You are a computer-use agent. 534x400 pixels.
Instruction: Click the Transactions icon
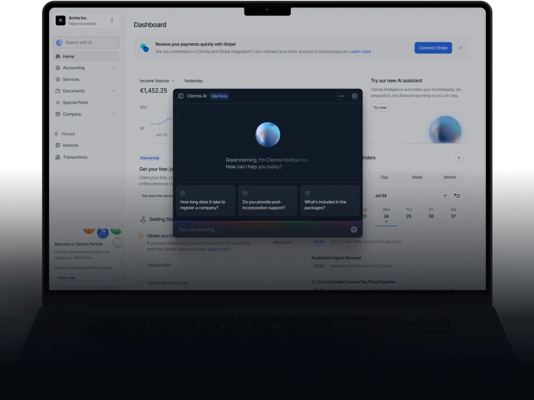coord(58,157)
